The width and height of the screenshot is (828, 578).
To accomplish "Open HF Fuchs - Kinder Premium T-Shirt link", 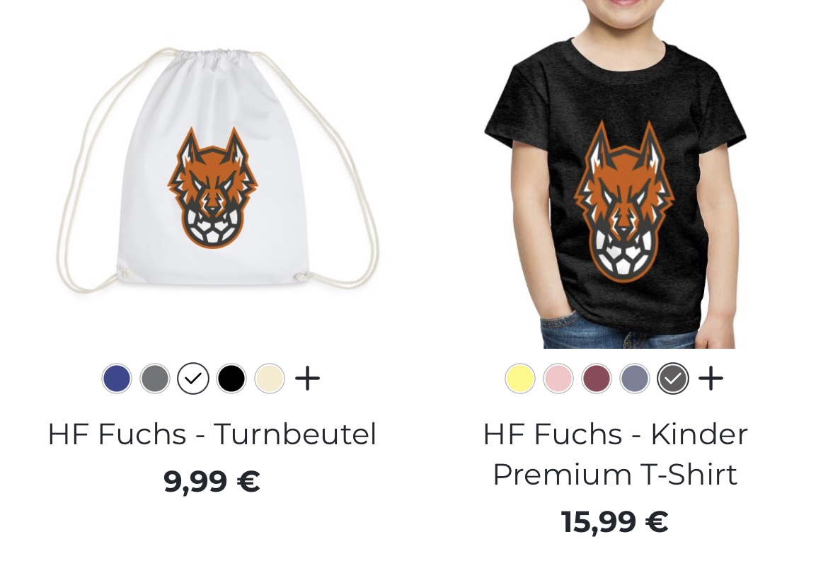I will click(x=615, y=454).
